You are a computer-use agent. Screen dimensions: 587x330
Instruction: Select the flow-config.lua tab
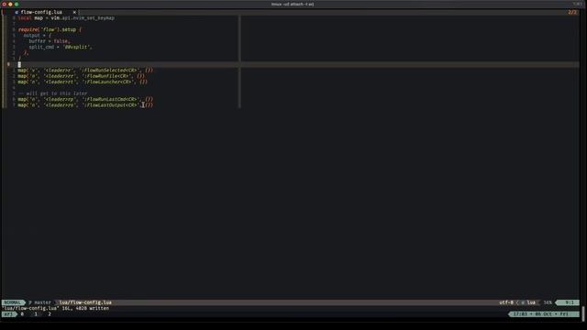coord(41,12)
